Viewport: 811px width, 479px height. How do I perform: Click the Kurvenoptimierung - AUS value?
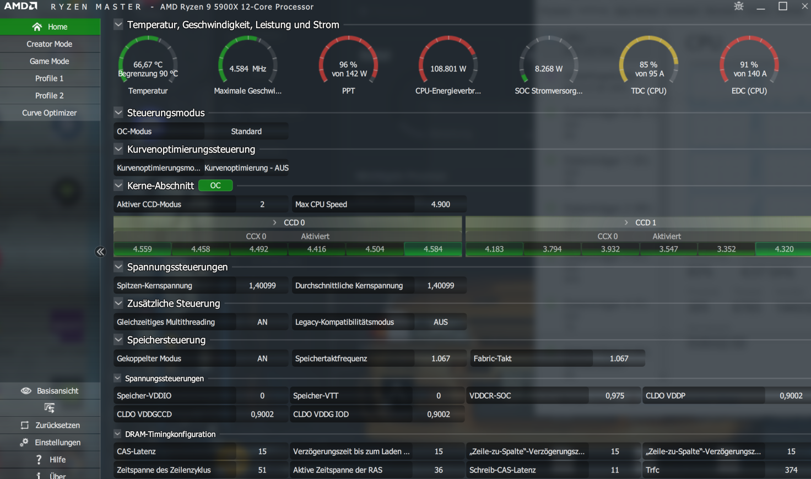246,168
